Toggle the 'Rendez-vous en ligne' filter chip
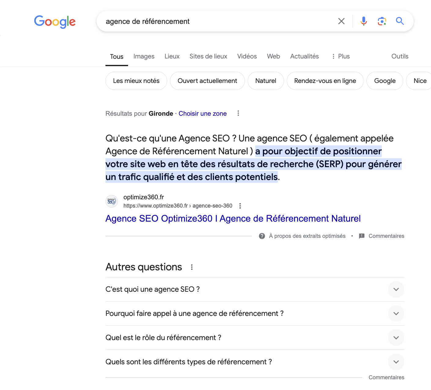The image size is (431, 390). point(325,81)
